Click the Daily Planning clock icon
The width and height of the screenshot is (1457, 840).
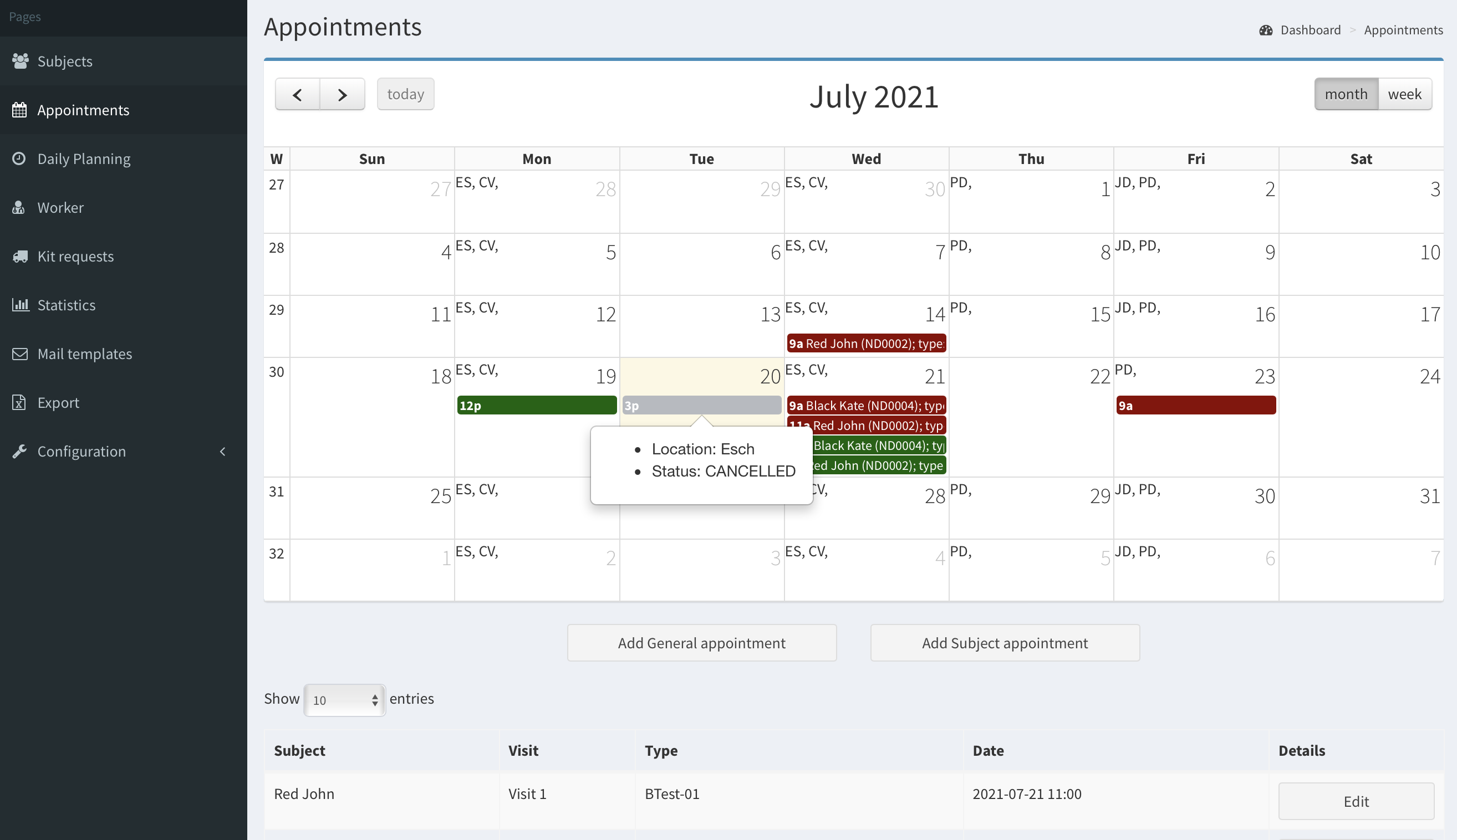pos(19,158)
